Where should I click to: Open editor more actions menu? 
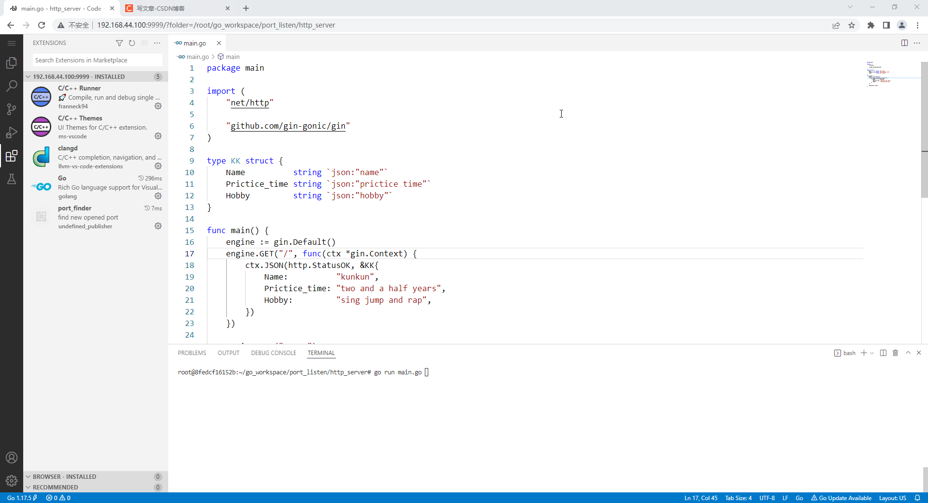(917, 43)
